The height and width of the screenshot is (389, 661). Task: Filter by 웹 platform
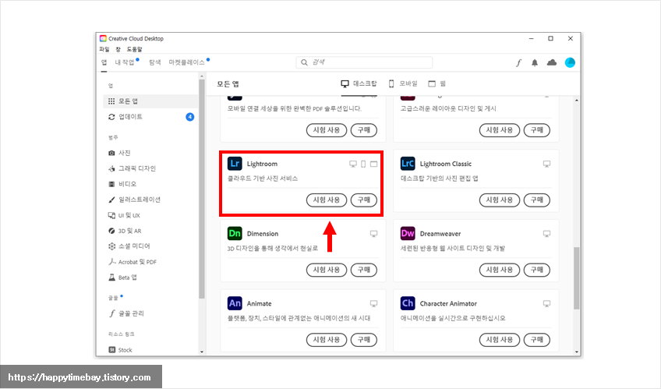click(437, 84)
